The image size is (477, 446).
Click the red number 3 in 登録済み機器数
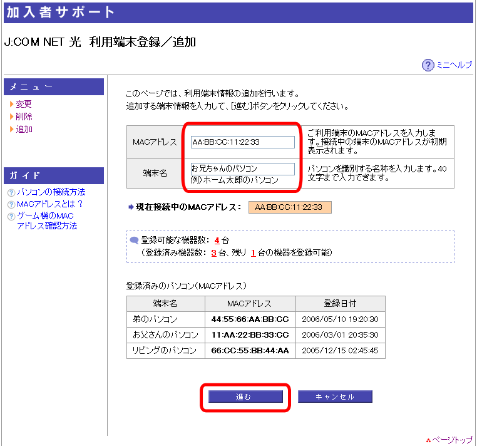tap(214, 253)
